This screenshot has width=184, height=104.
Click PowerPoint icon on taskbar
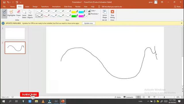click(x=63, y=101)
